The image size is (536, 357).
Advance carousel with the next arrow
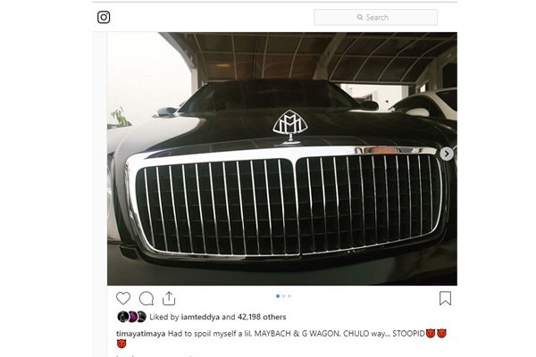point(447,154)
